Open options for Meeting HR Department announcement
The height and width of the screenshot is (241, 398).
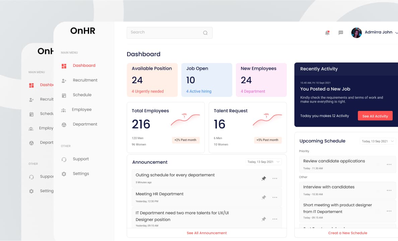275,198
